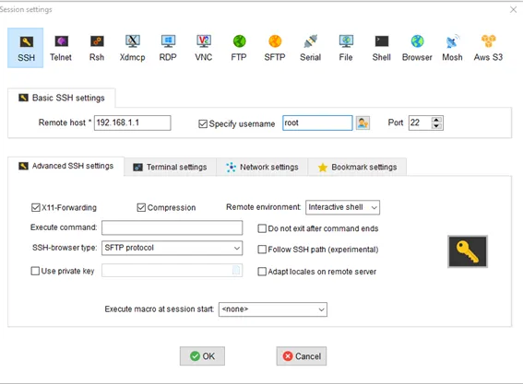Viewport: 523px width, 384px height.
Task: Select the Aws S3 session icon
Action: point(488,48)
